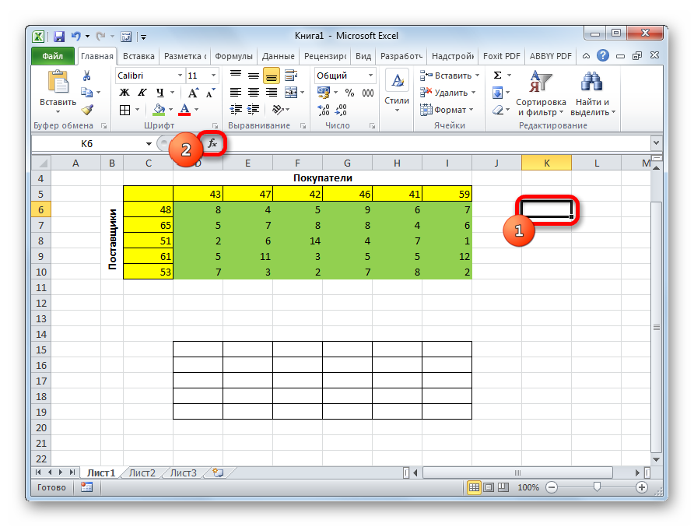Open the Шрифт dialog launcher
Image resolution: width=694 pixels, height=527 pixels.
pyautogui.click(x=215, y=126)
